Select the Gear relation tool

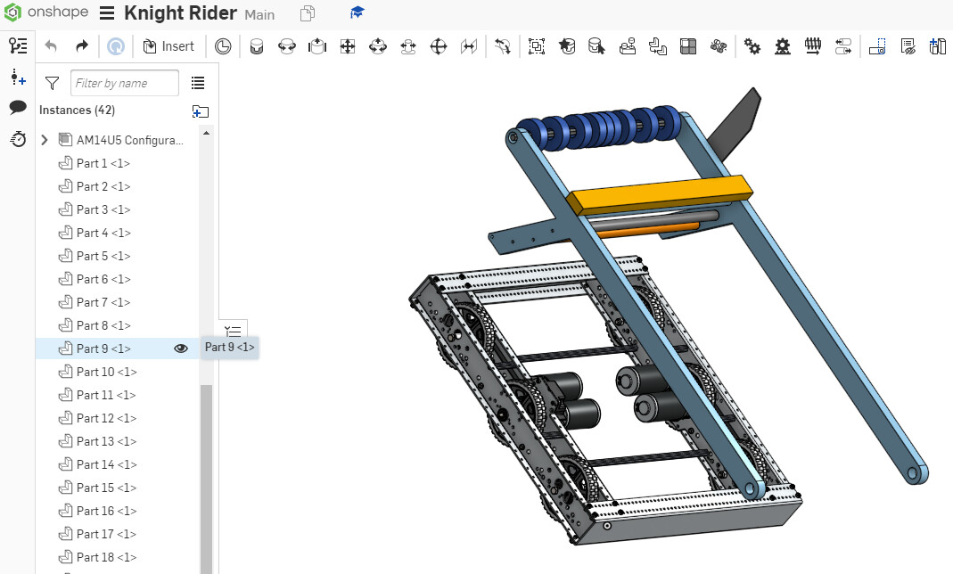click(x=752, y=45)
